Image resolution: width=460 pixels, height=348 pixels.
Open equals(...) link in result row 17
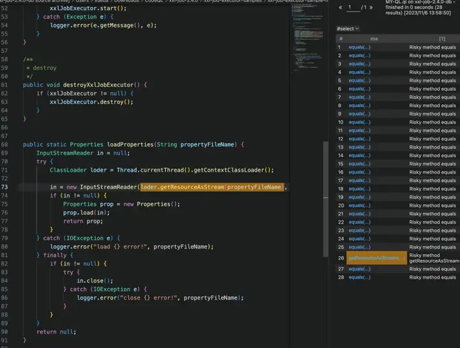click(x=359, y=180)
